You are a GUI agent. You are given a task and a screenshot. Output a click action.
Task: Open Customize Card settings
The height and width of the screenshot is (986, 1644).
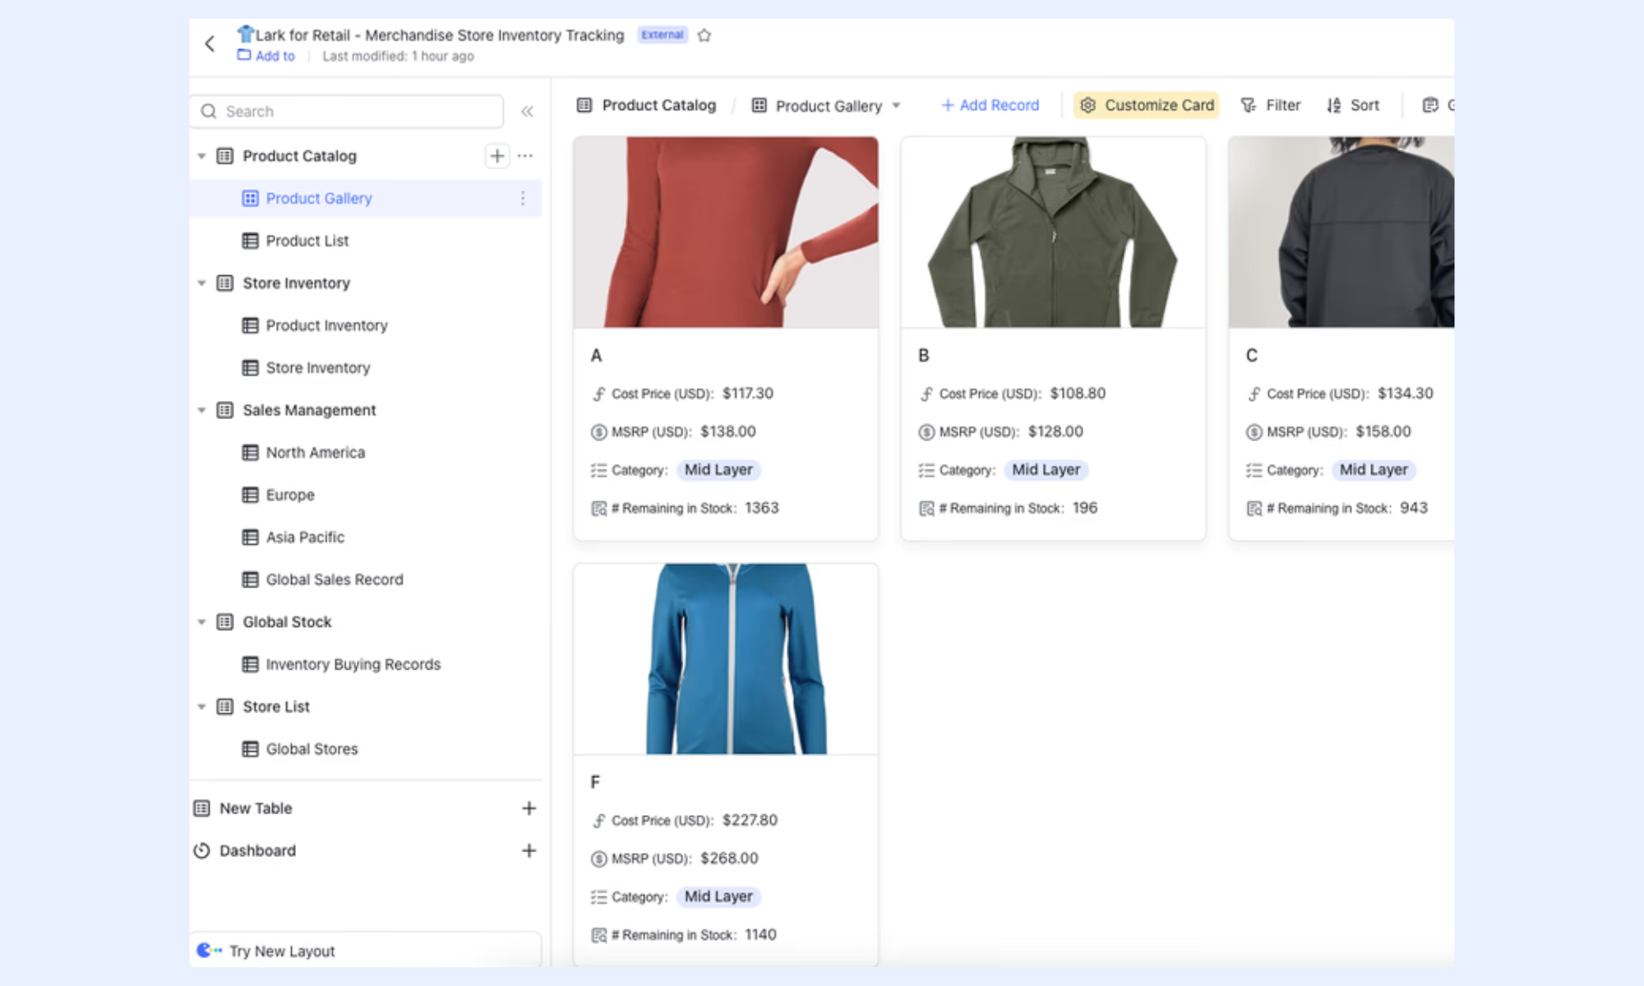pos(1146,105)
